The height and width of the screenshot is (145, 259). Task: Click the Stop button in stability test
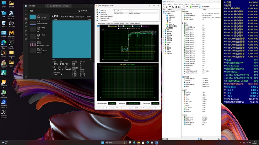click(x=107, y=108)
